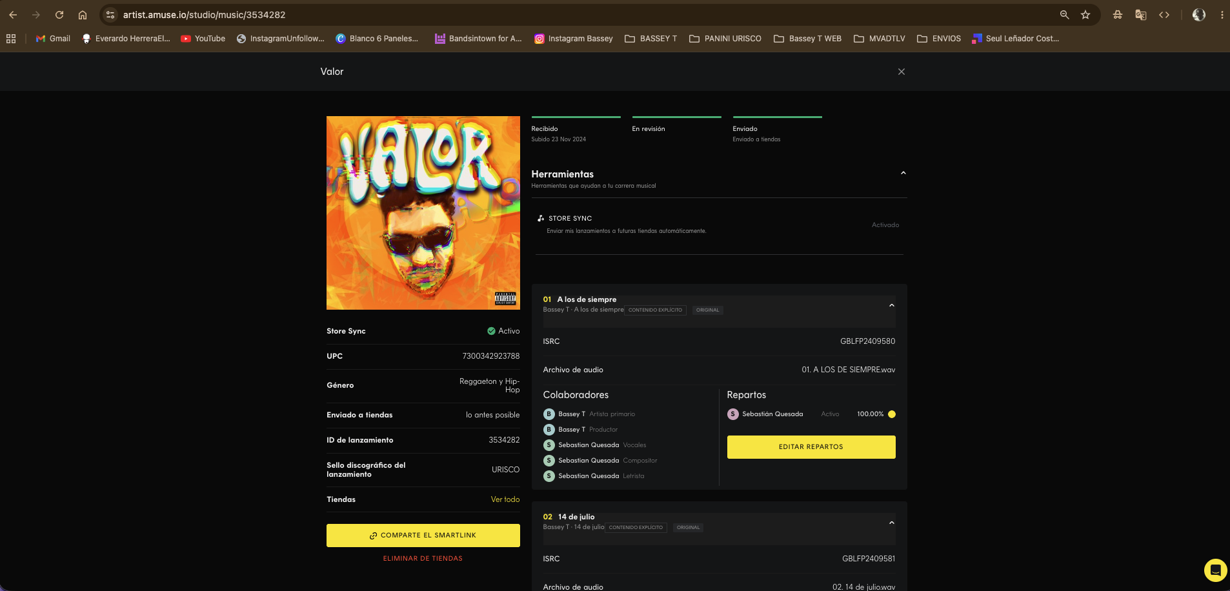Open the Everardo Herrera bookmark
This screenshot has width=1230, height=591.
click(126, 39)
